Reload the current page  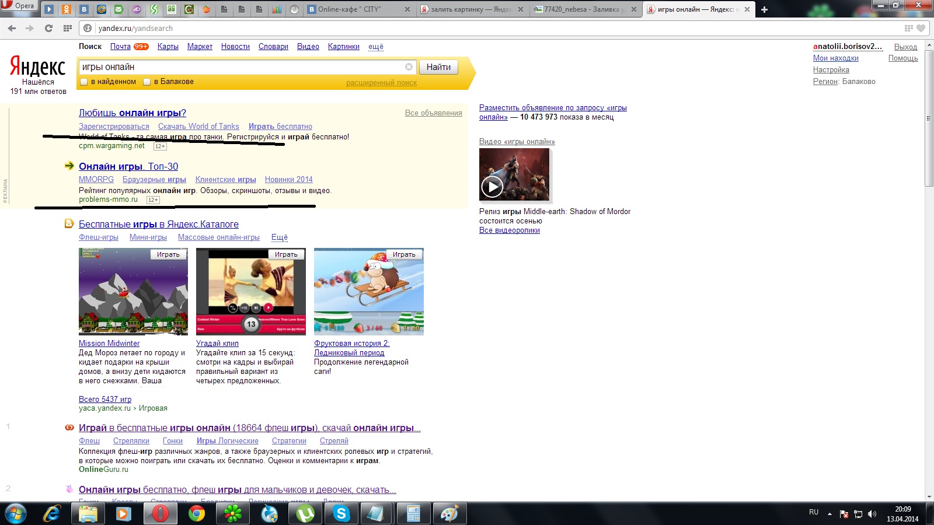48,28
